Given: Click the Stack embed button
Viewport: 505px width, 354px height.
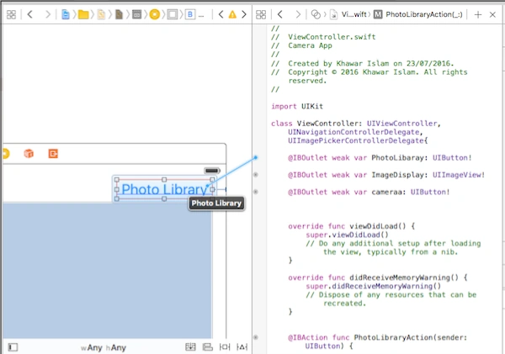Looking at the screenshot, I should 190,347.
